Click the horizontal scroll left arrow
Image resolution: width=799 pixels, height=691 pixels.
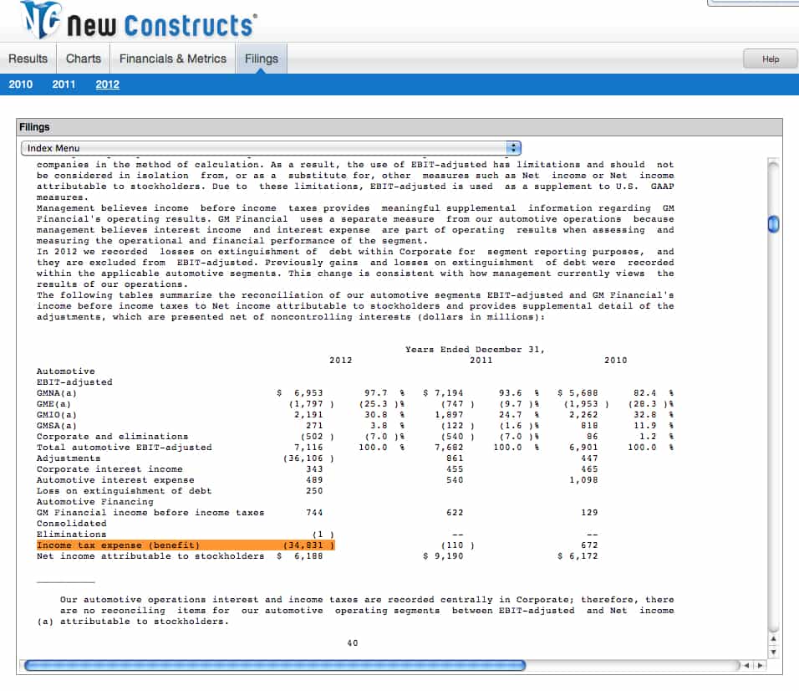pyautogui.click(x=746, y=665)
